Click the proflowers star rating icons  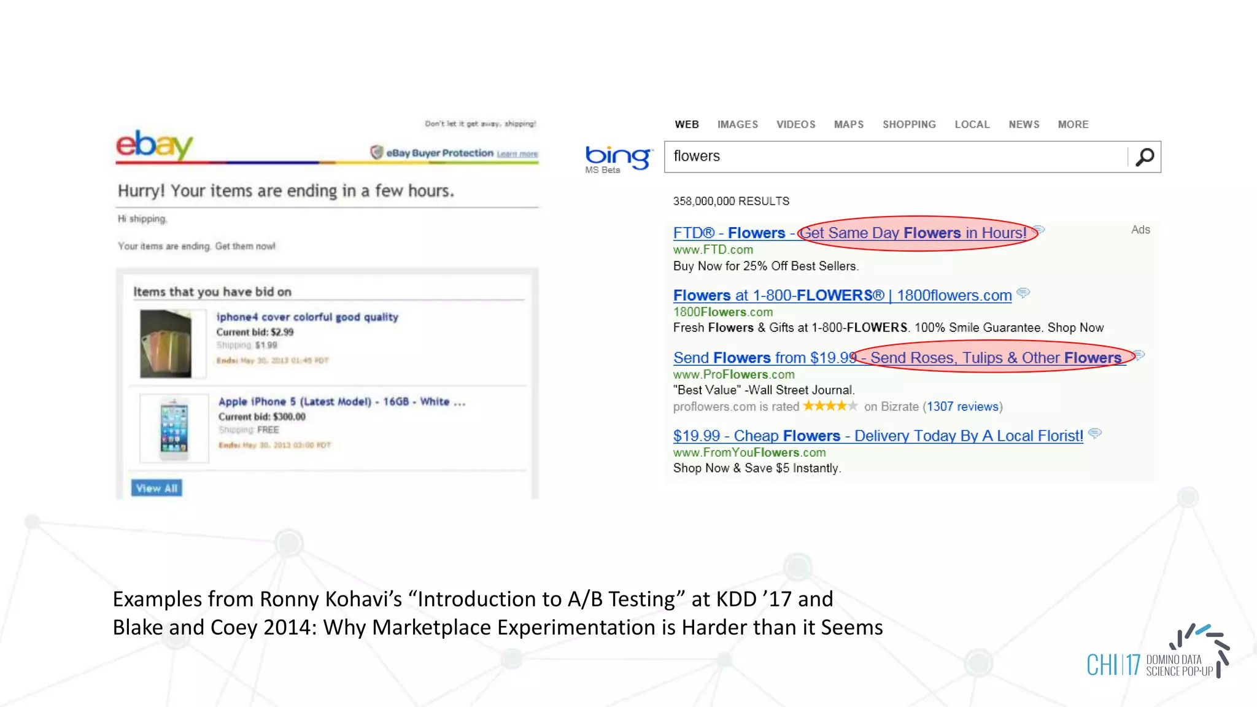[x=830, y=406]
